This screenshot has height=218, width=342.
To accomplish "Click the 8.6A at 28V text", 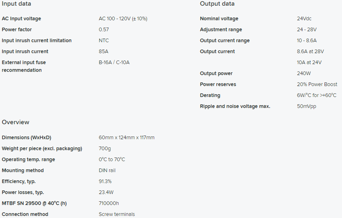I will [310, 51].
